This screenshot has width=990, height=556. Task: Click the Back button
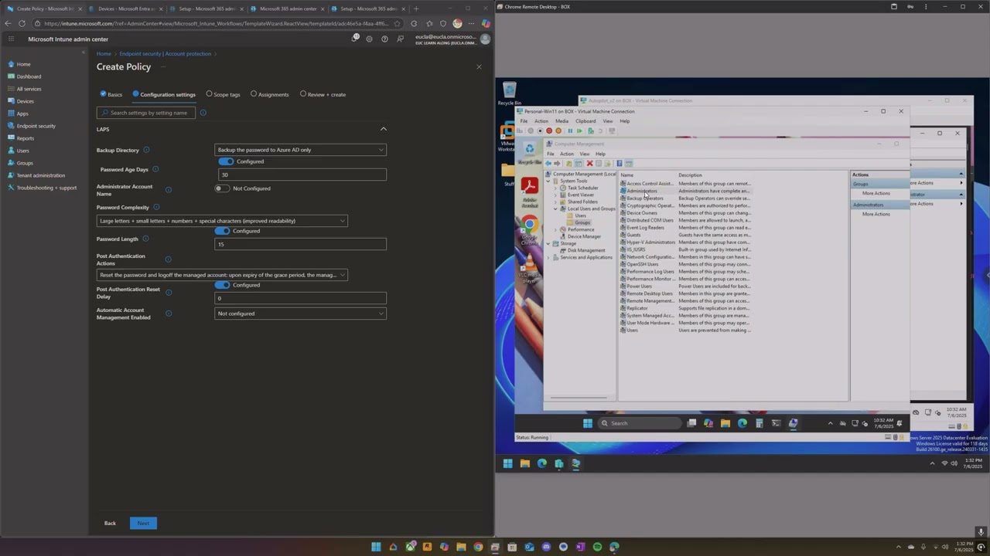[x=110, y=524]
